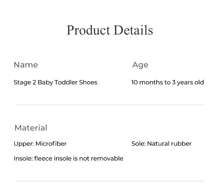Click the 'not removable' text

point(101,159)
